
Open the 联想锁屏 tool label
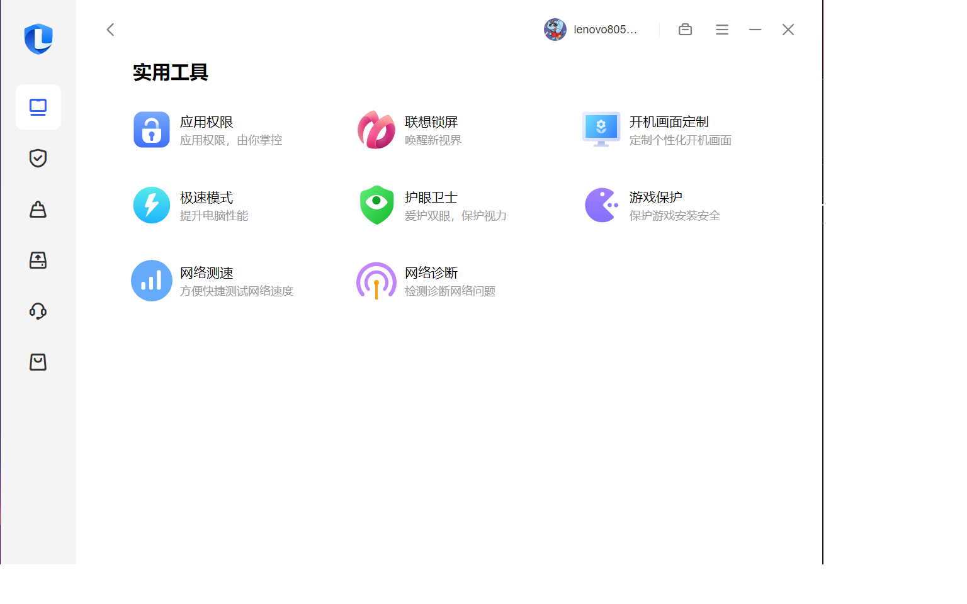point(431,122)
